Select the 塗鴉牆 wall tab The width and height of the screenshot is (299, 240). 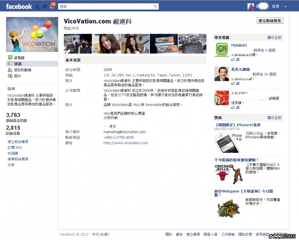pyautogui.click(x=19, y=58)
